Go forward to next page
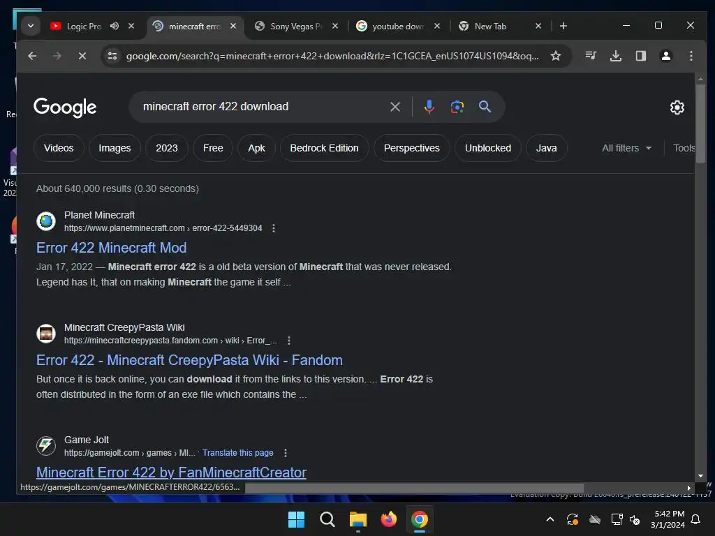The height and width of the screenshot is (536, 715). (x=57, y=56)
